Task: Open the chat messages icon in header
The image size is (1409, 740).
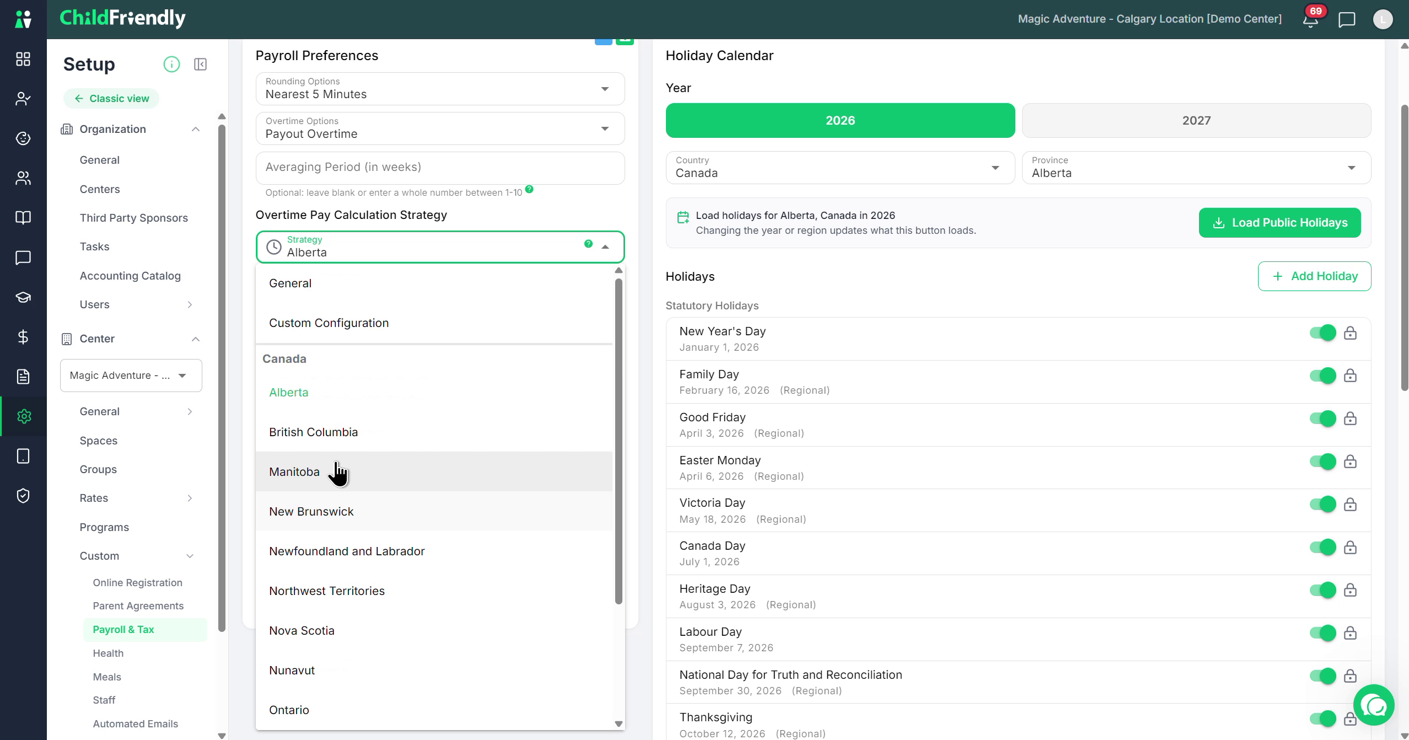Action: coord(1347,20)
